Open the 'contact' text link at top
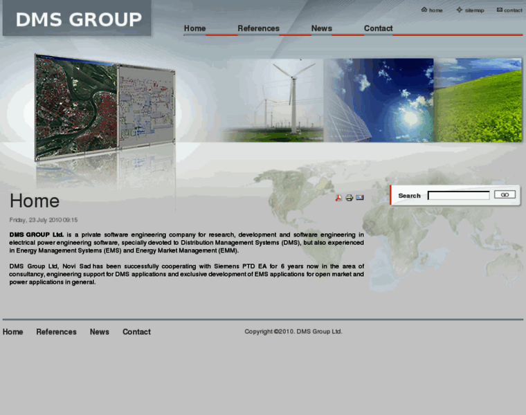Image resolution: width=526 pixels, height=415 pixels. [513, 10]
